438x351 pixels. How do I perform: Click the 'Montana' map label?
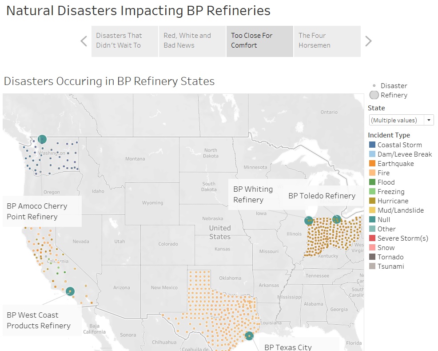[x=135, y=159]
